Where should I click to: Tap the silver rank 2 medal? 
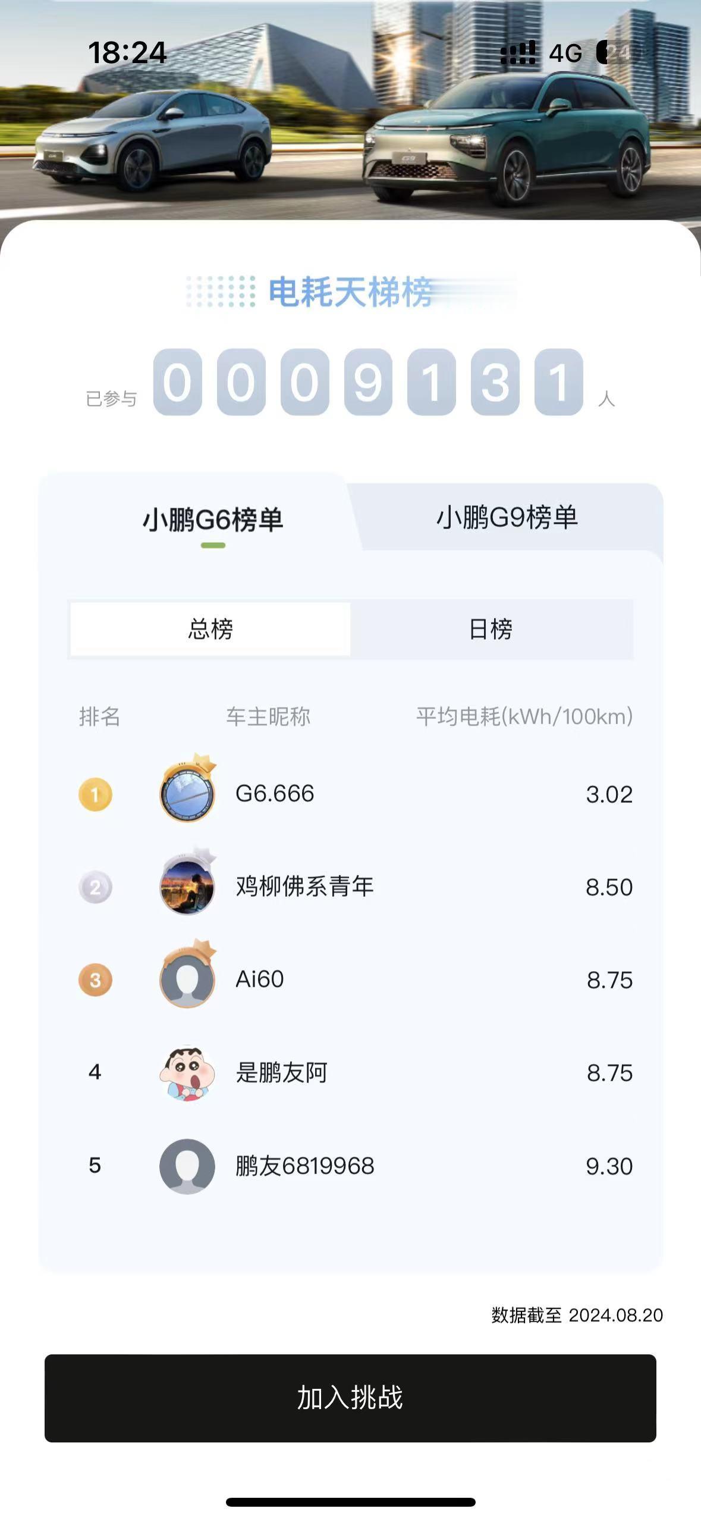pos(95,887)
